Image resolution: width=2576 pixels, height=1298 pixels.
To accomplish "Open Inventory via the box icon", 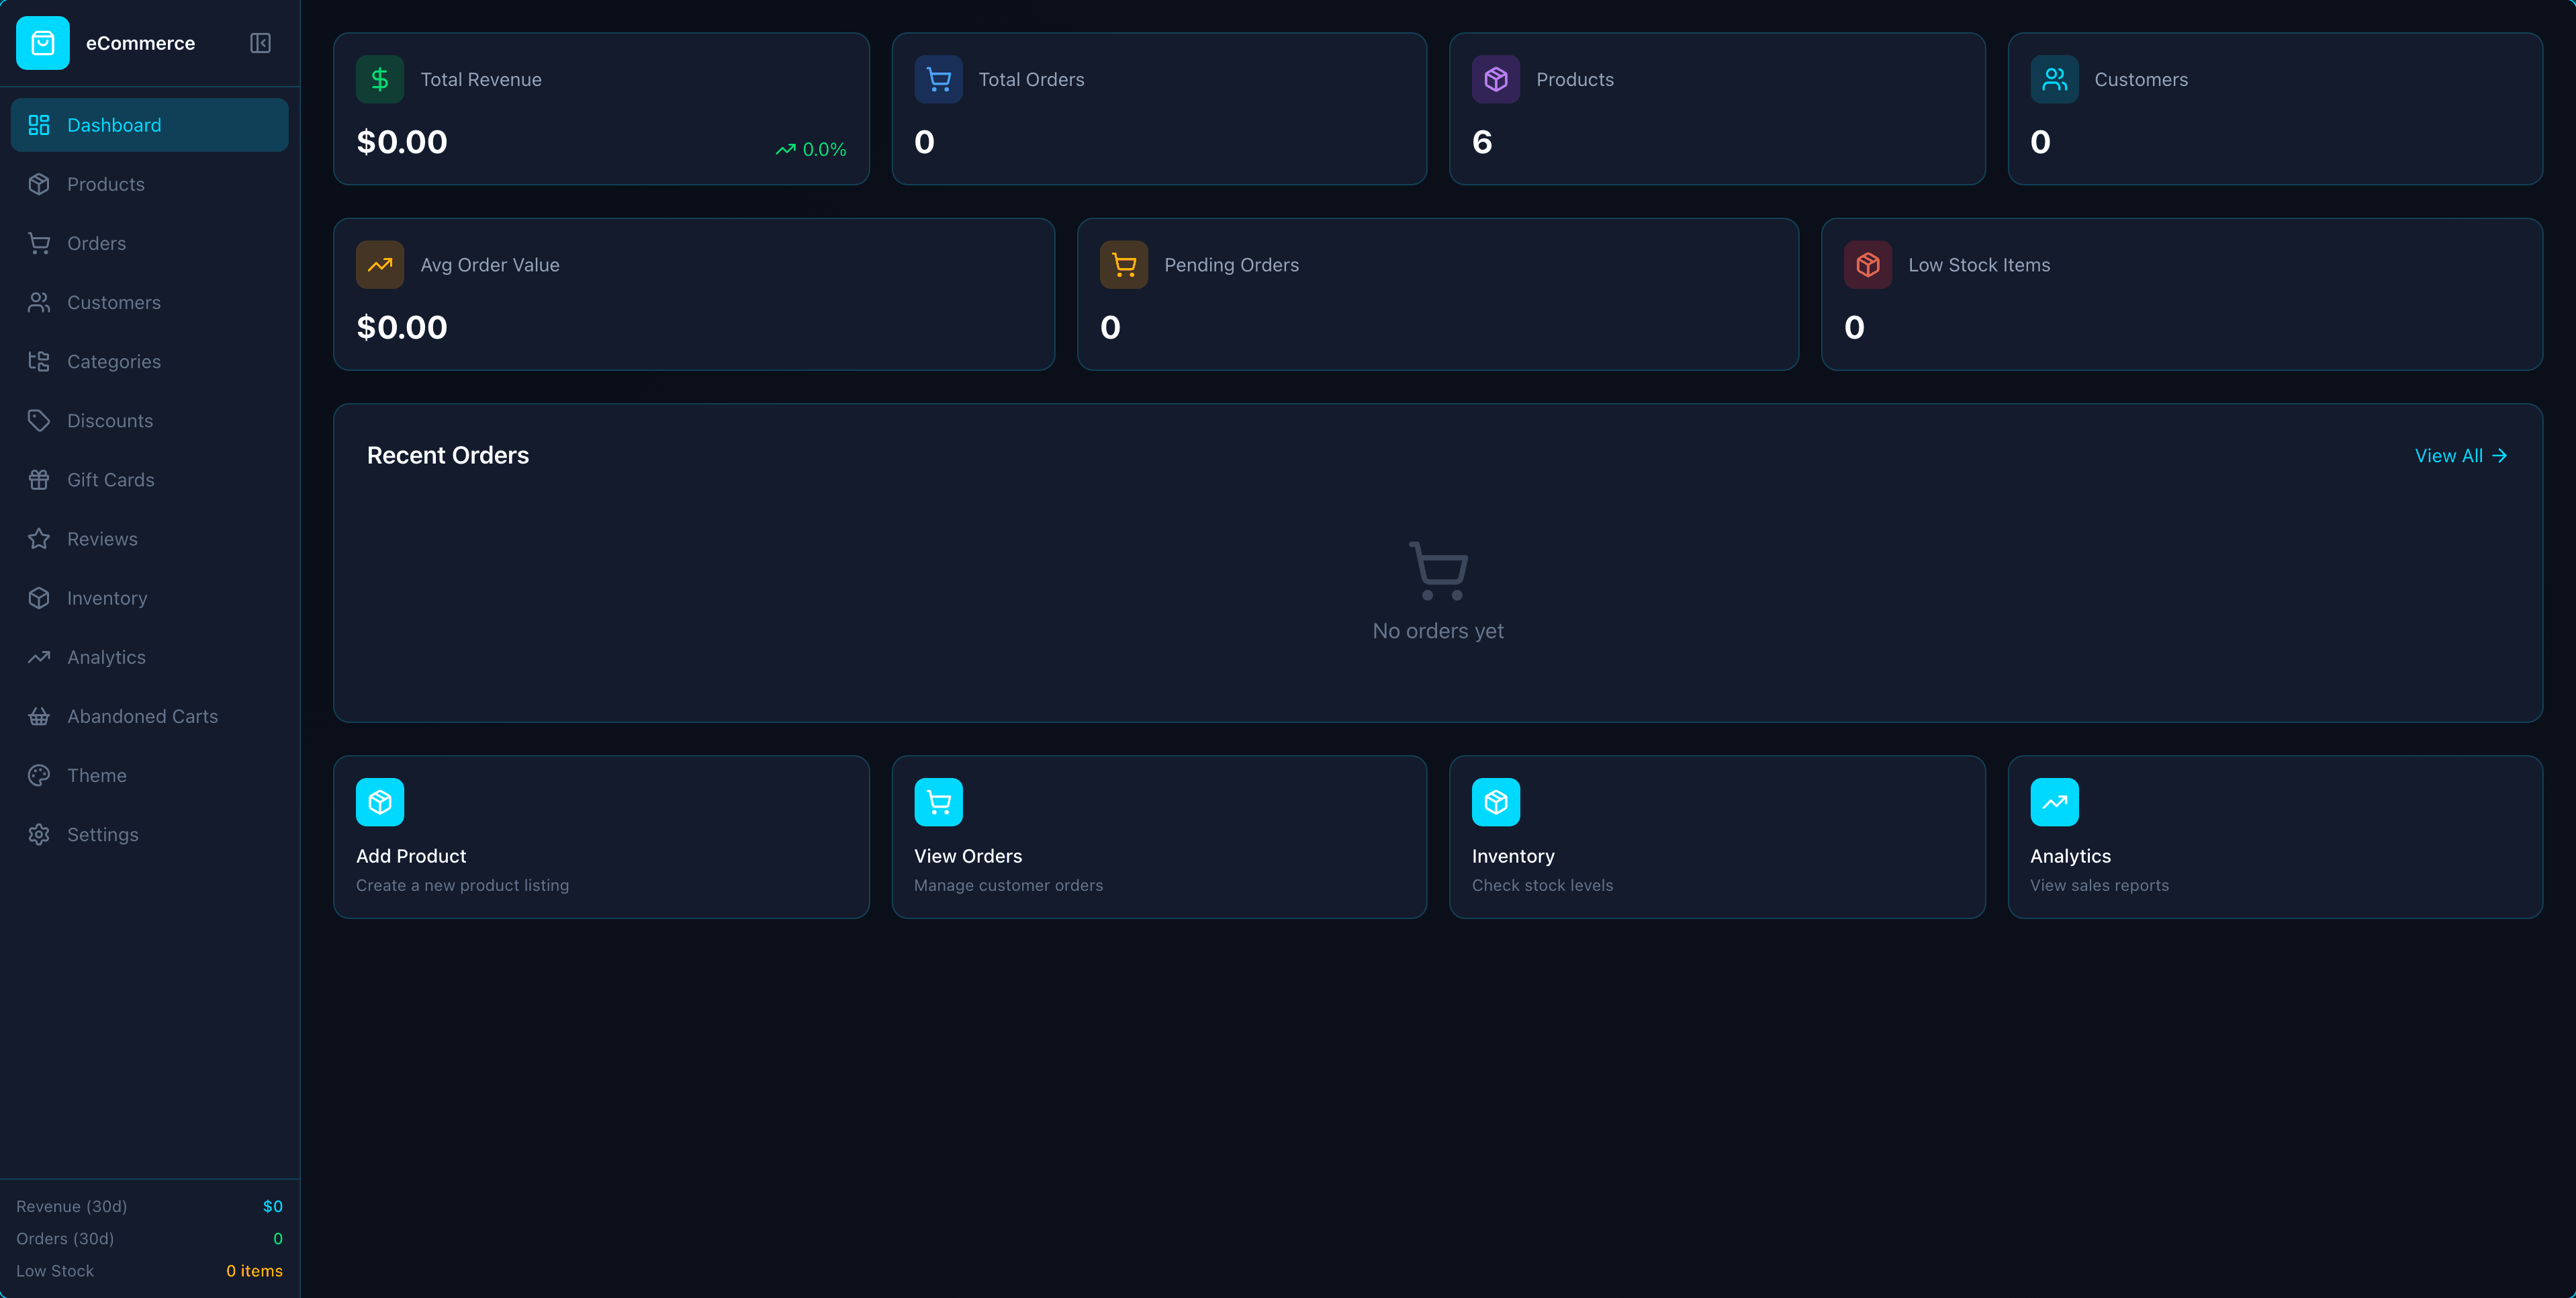I will click(39, 597).
